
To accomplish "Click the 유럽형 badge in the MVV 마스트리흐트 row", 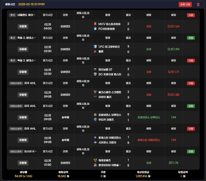I will (23, 26).
